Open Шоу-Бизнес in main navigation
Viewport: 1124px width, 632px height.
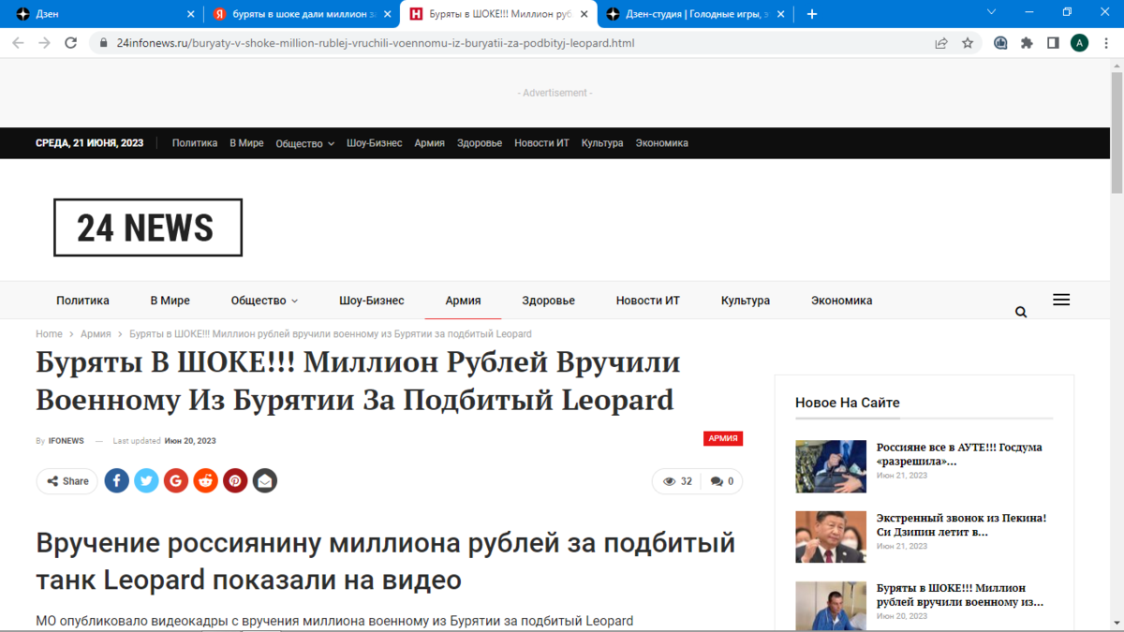coord(372,301)
